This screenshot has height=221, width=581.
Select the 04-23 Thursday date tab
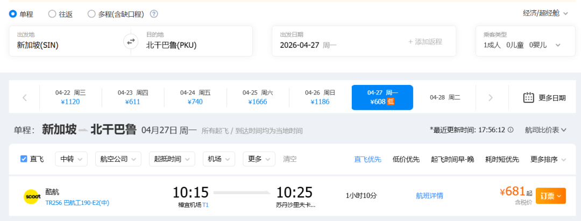click(133, 97)
